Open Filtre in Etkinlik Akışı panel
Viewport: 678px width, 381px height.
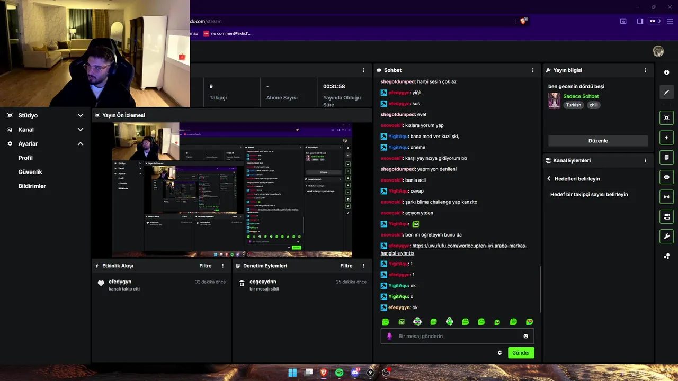pyautogui.click(x=206, y=266)
